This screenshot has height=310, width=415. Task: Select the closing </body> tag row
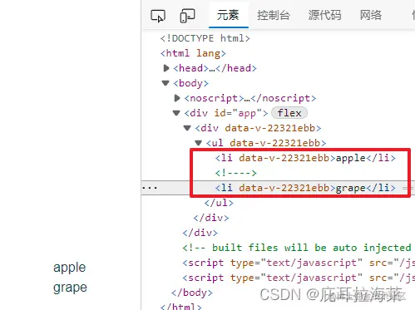click(x=192, y=293)
